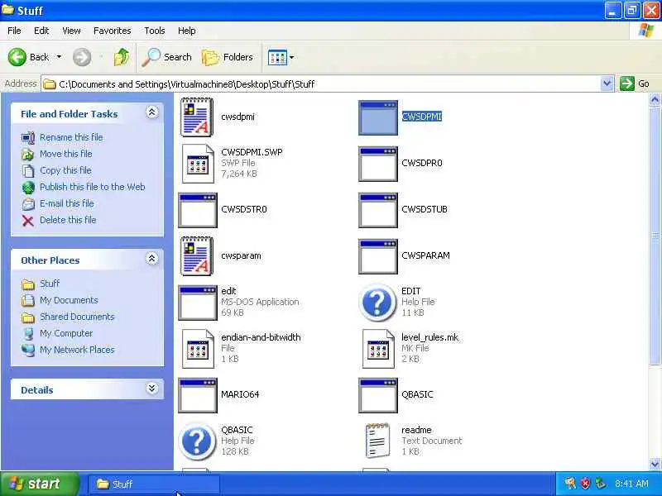Open the Views dropdown arrow
The width and height of the screenshot is (662, 496).
292,57
